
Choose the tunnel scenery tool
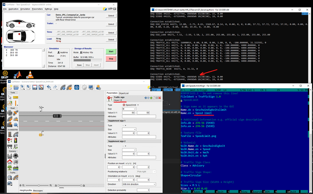click(x=16, y=156)
